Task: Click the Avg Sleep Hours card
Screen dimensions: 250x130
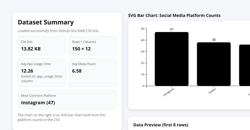Action: pos(93,72)
